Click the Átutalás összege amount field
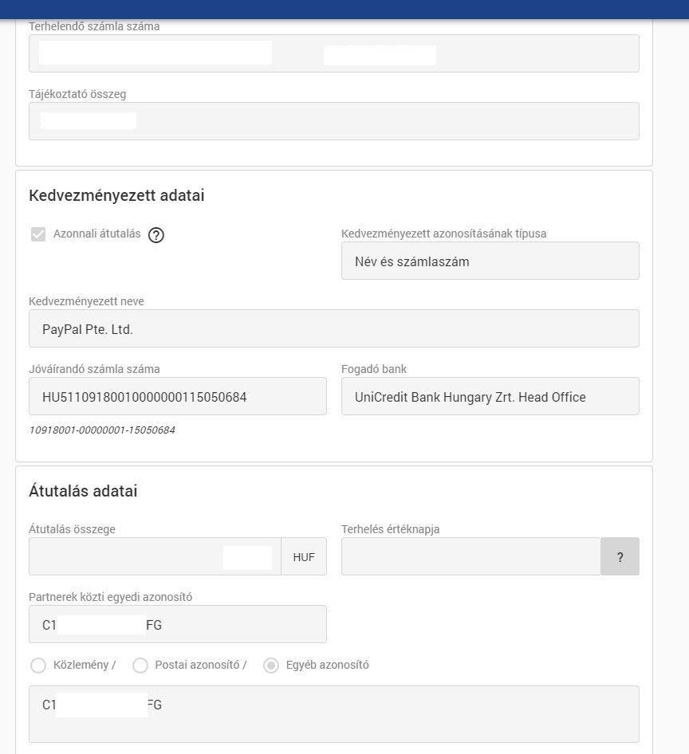689x754 pixels. 155,557
